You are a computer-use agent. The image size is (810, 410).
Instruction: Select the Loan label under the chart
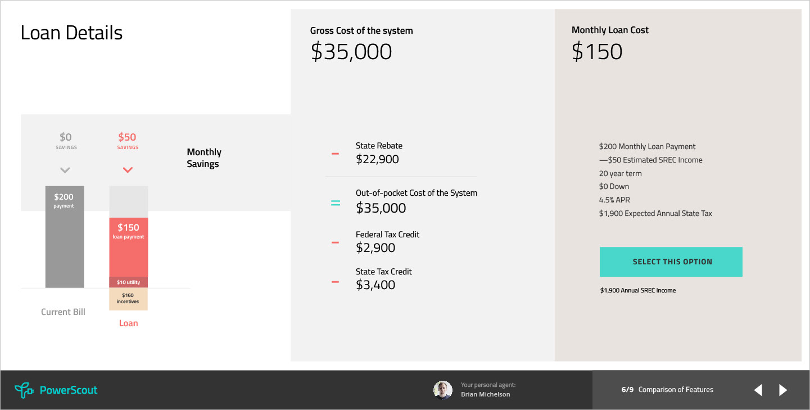[129, 323]
